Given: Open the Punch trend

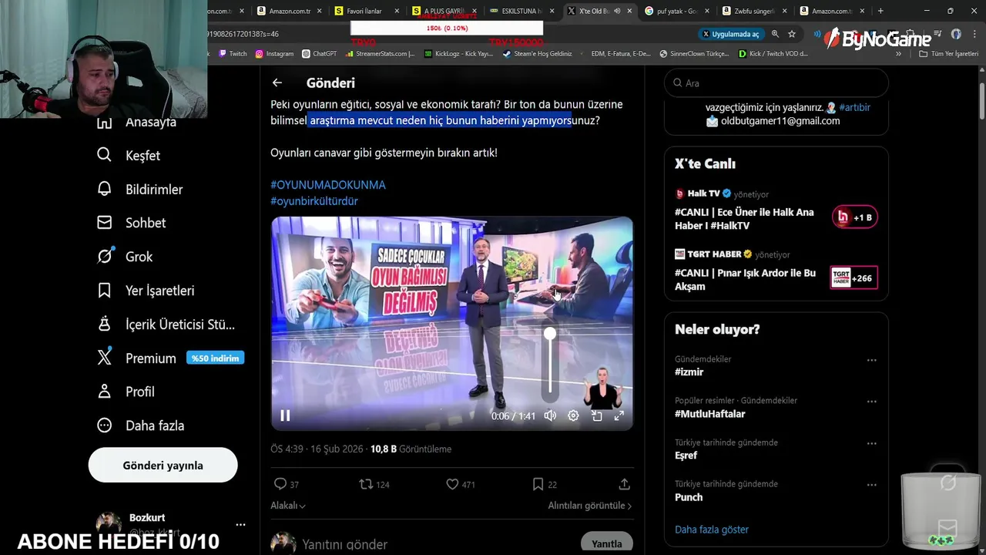Looking at the screenshot, I should pos(689,497).
